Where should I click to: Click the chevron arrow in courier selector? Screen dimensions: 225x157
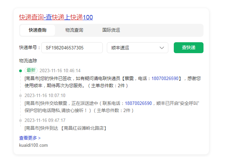pyautogui.click(x=162, y=48)
